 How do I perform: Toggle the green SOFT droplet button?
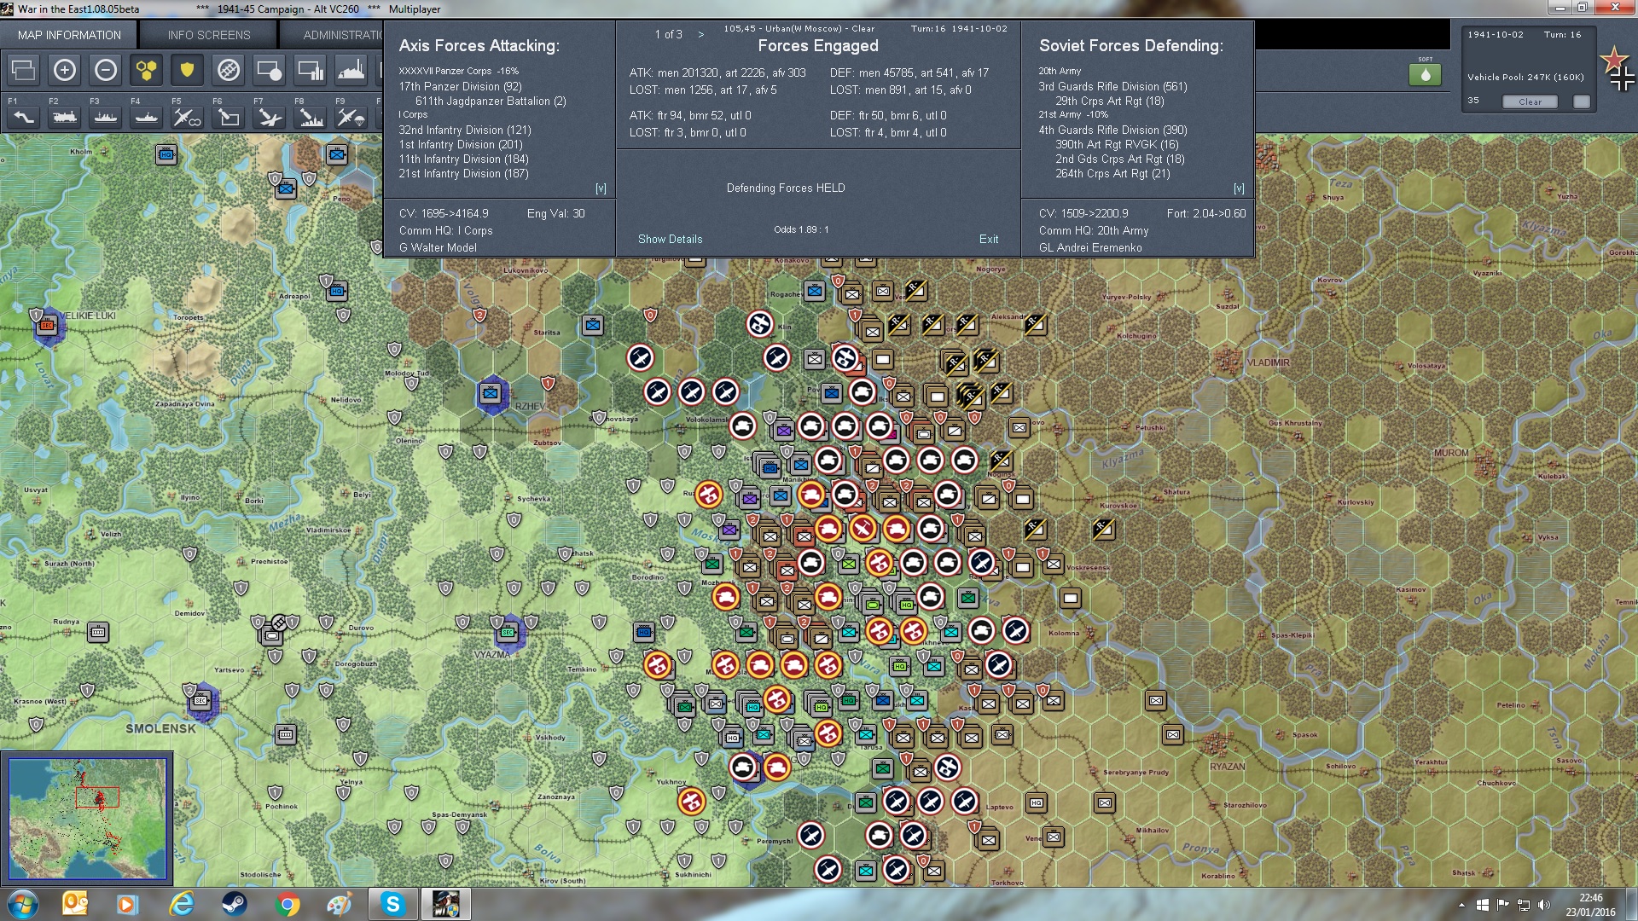(1426, 74)
